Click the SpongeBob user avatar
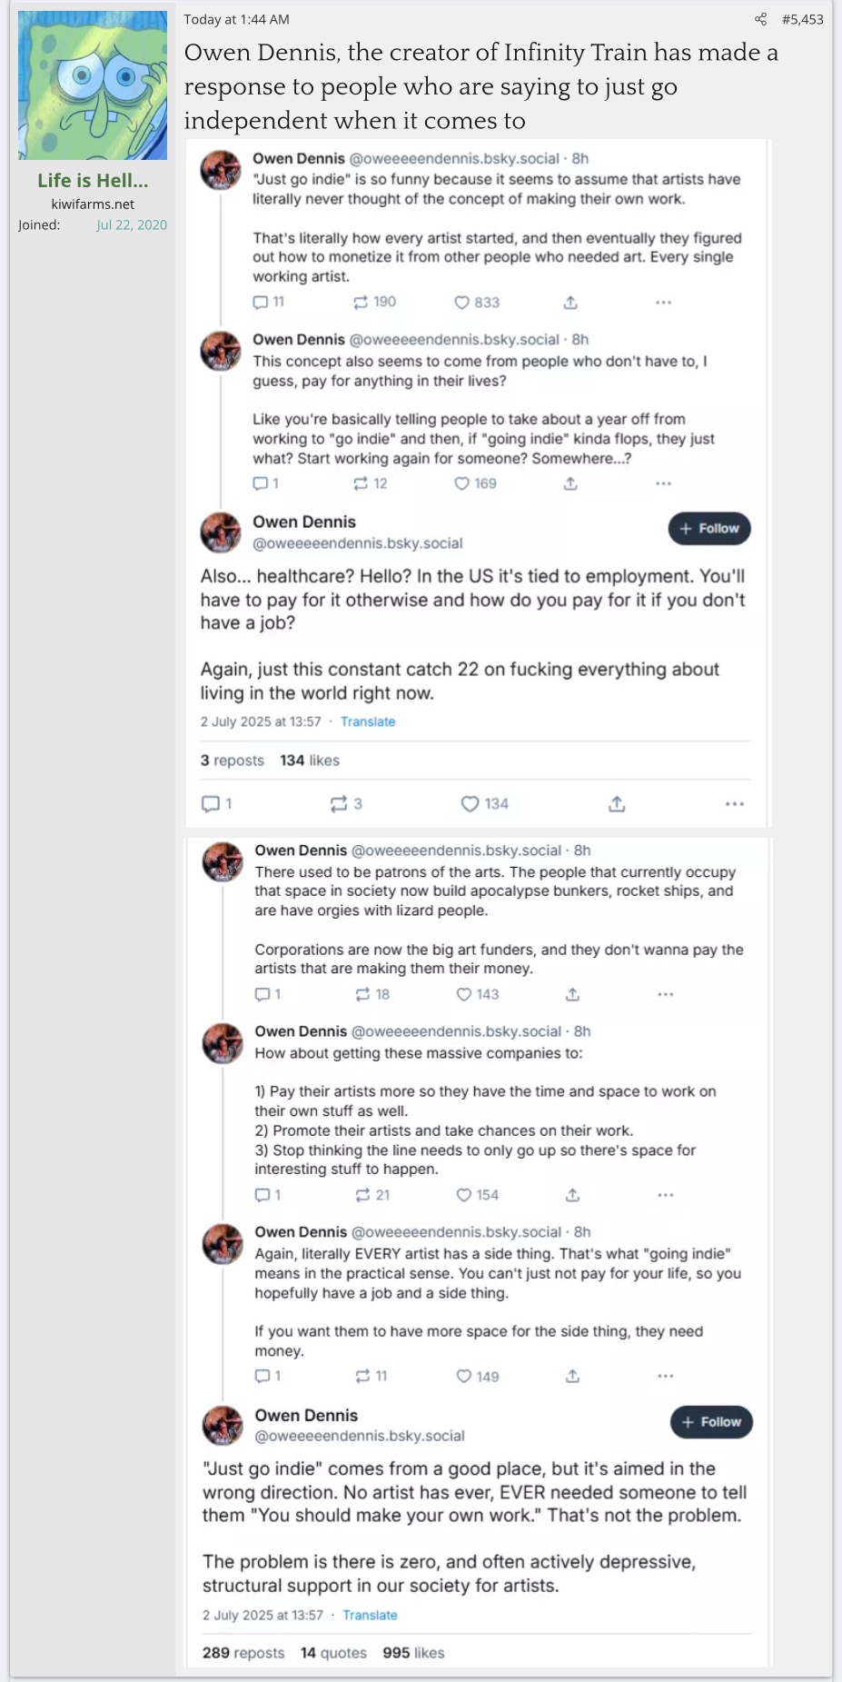Screen dimensions: 842x1682 point(93,85)
